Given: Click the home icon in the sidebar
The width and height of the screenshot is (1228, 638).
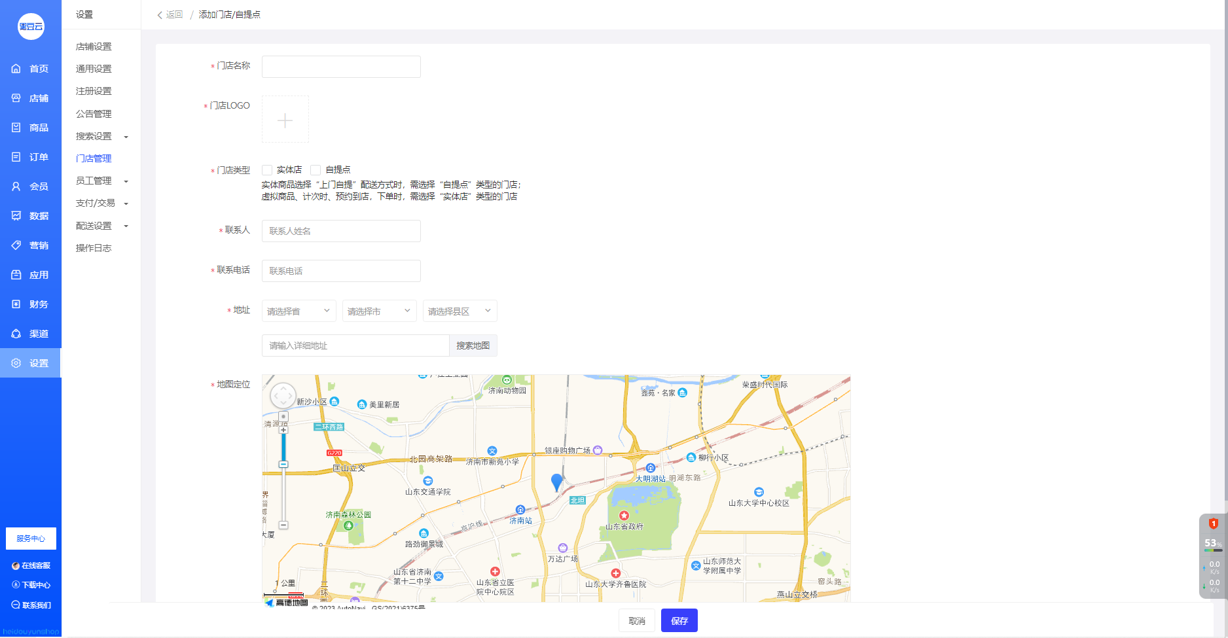Looking at the screenshot, I should point(16,69).
